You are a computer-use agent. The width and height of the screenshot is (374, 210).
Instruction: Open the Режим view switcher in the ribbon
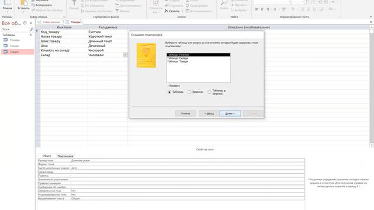pos(7,7)
